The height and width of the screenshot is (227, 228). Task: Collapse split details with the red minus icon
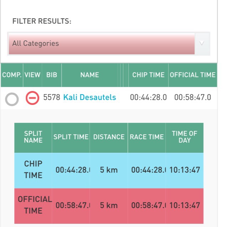[x=32, y=98]
